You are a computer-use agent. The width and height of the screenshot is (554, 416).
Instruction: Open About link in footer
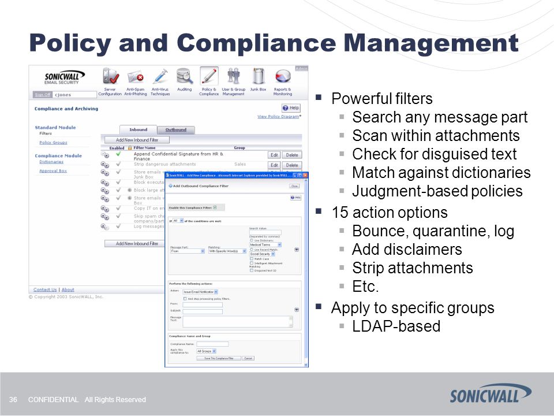[68, 289]
